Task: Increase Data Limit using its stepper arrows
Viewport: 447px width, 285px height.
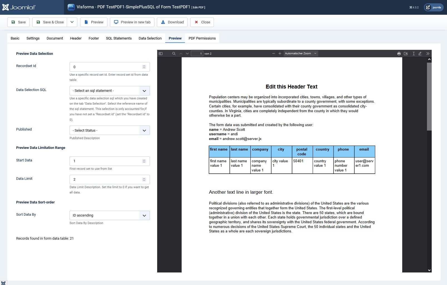Action: pyautogui.click(x=144, y=179)
